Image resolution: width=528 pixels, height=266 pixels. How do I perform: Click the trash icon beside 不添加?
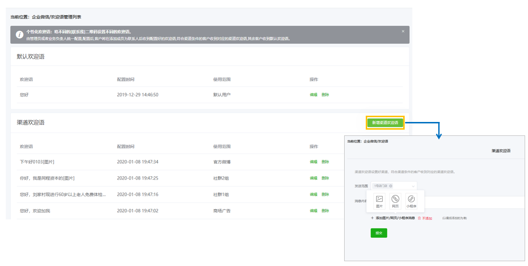point(419,218)
